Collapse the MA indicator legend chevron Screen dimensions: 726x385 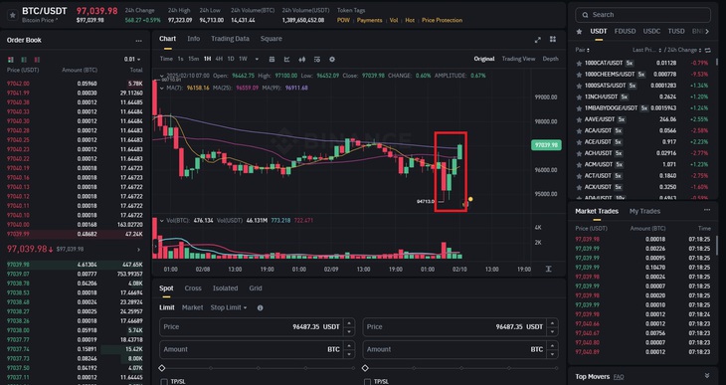[161, 88]
